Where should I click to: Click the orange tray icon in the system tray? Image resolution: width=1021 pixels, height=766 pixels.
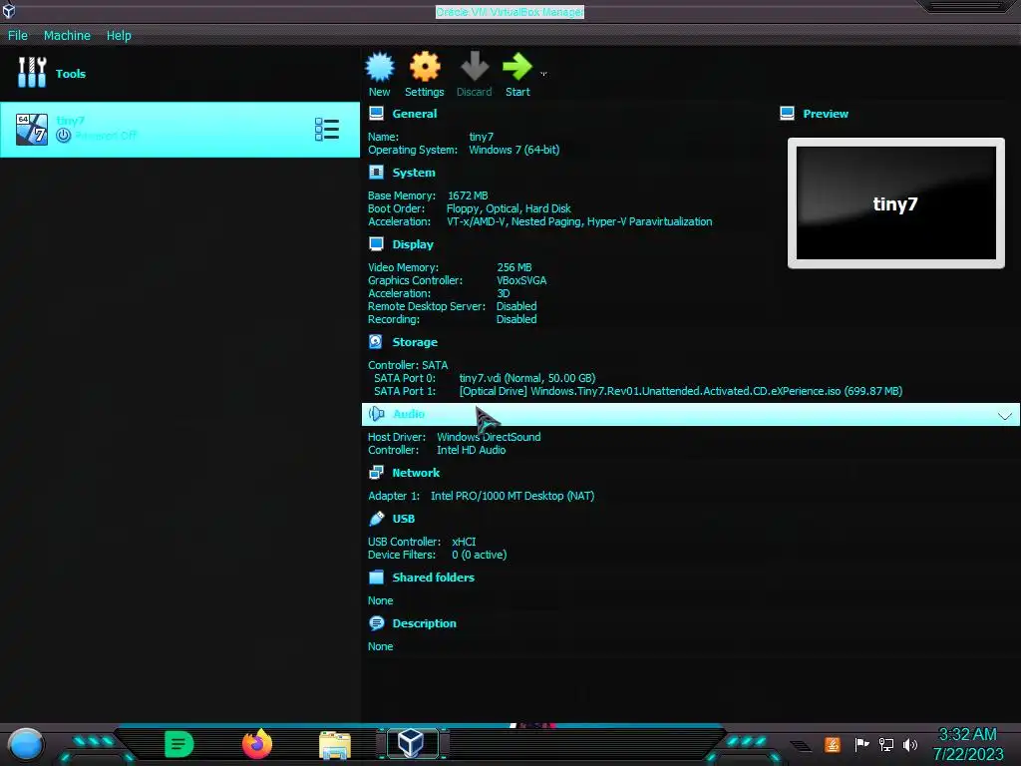(x=832, y=744)
